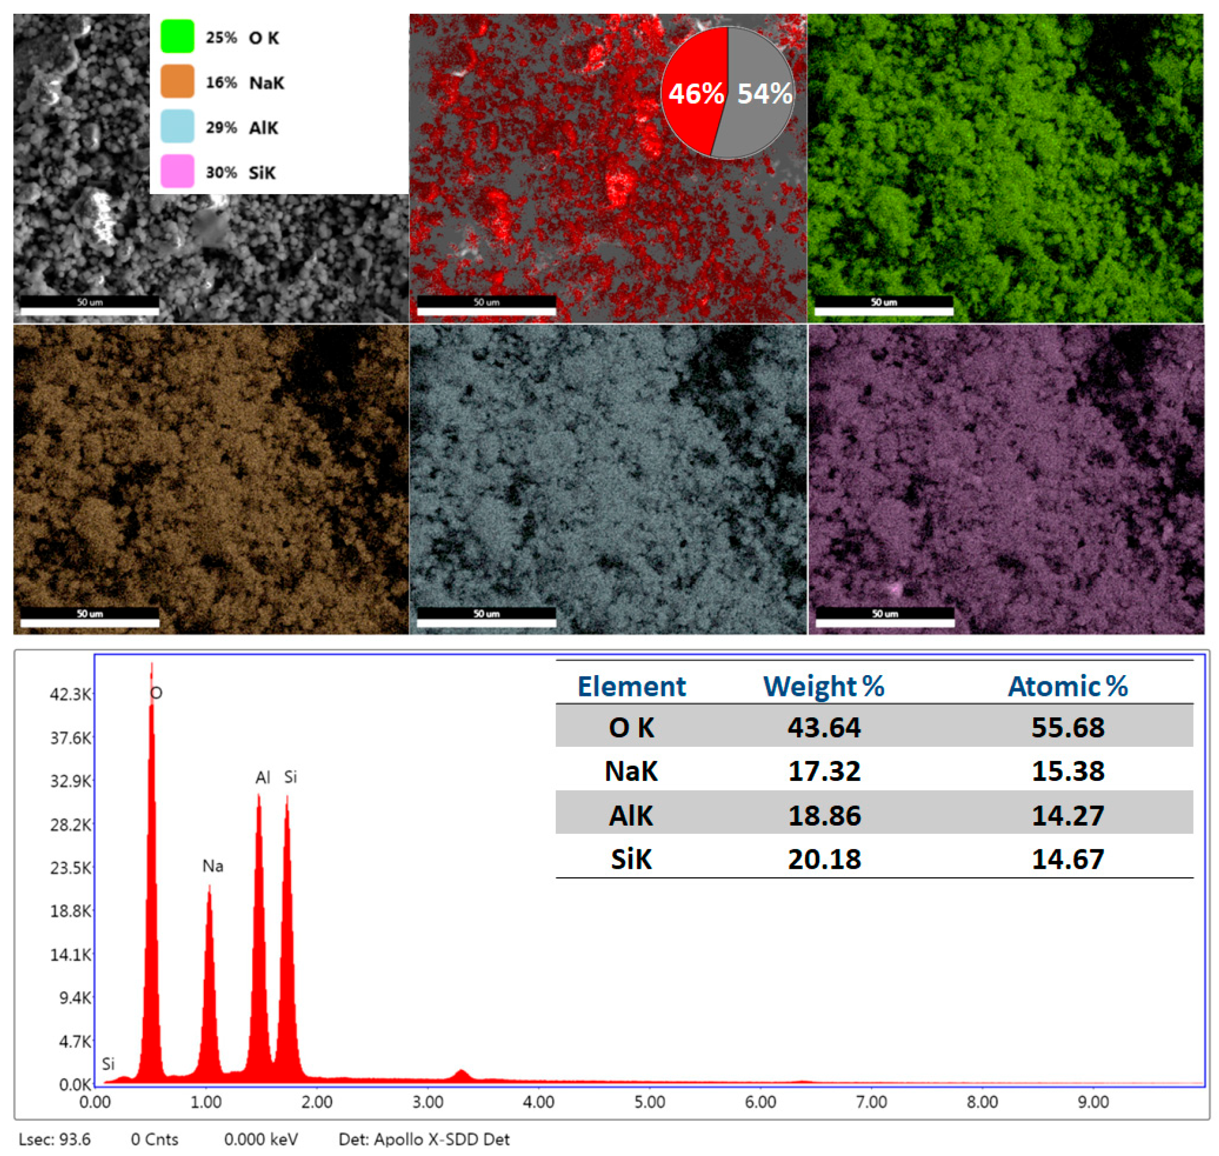Click the orange NaK legend swatch

(177, 81)
